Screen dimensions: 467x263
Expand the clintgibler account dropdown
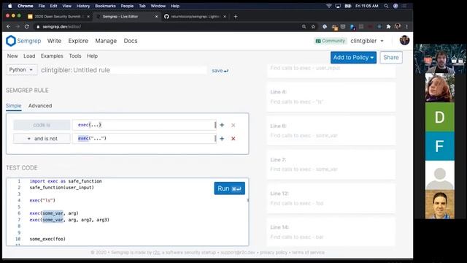(x=367, y=41)
